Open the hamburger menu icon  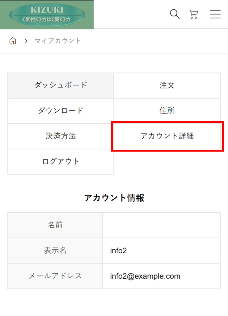pos(215,14)
